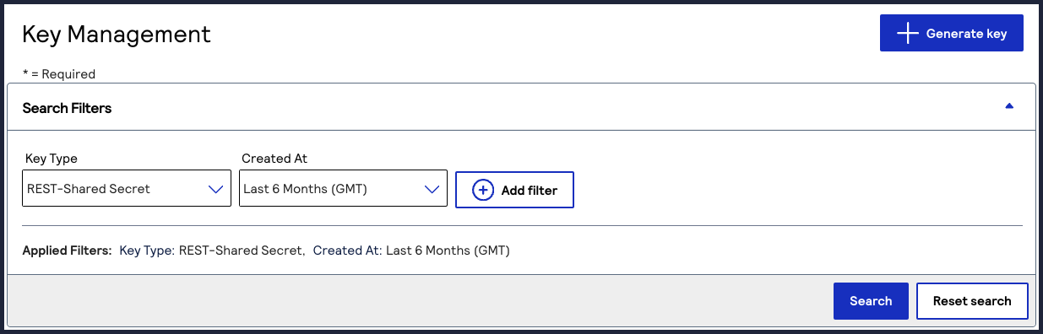The image size is (1043, 334).
Task: Open the Last 6 Months (GMT) dropdown
Action: tap(343, 189)
